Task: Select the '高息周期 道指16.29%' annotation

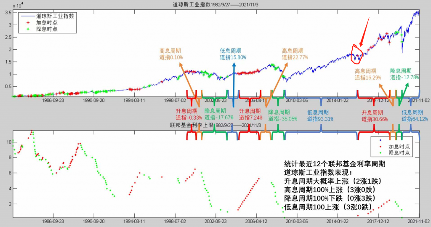Action: pos(368,74)
